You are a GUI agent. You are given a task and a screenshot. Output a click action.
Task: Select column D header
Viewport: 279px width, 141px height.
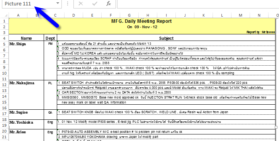tap(74, 15)
